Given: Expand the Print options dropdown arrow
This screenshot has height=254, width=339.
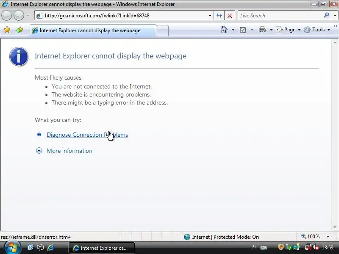Looking at the screenshot, I should coord(271,30).
